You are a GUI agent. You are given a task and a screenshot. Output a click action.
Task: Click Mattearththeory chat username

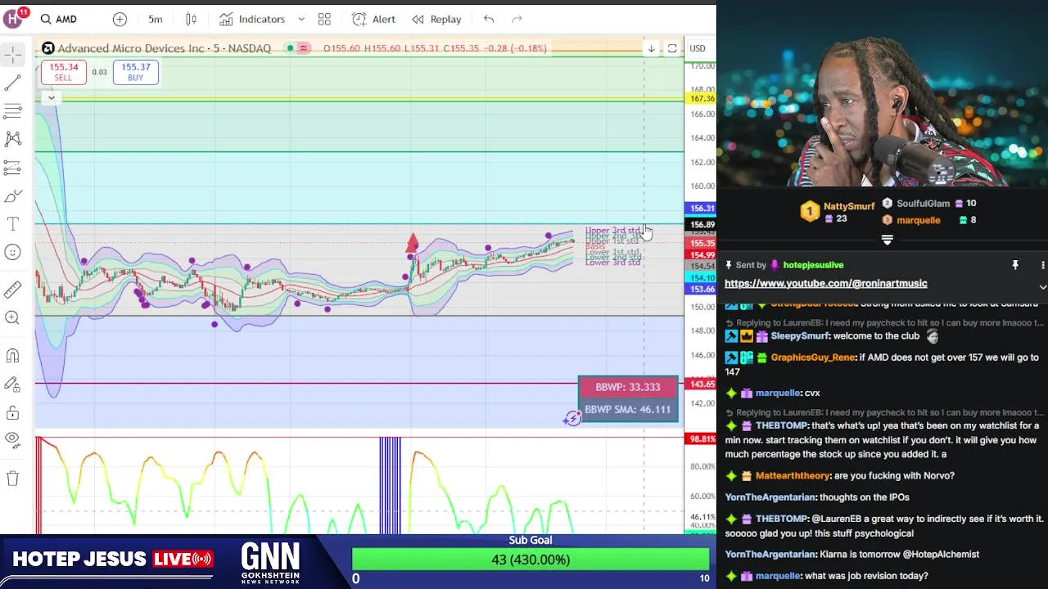point(793,475)
